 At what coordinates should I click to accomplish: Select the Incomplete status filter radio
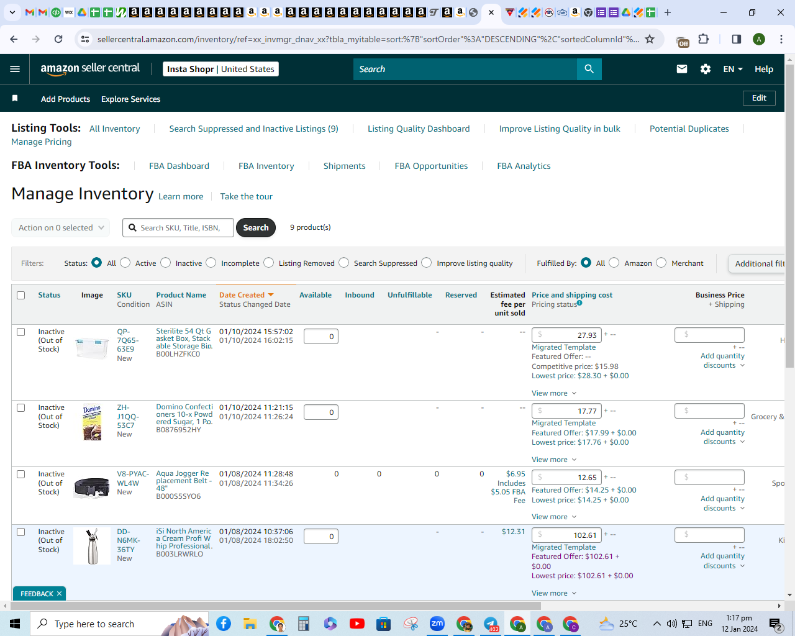click(211, 263)
